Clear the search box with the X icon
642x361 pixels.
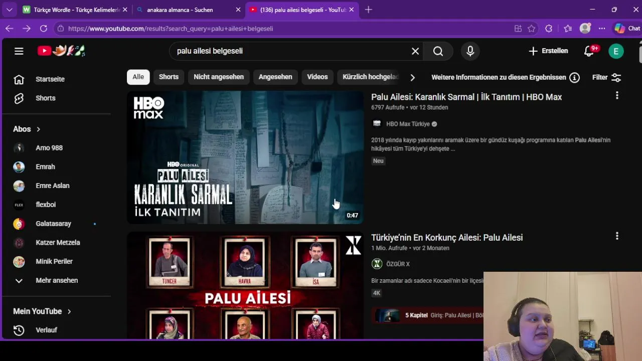pyautogui.click(x=415, y=51)
